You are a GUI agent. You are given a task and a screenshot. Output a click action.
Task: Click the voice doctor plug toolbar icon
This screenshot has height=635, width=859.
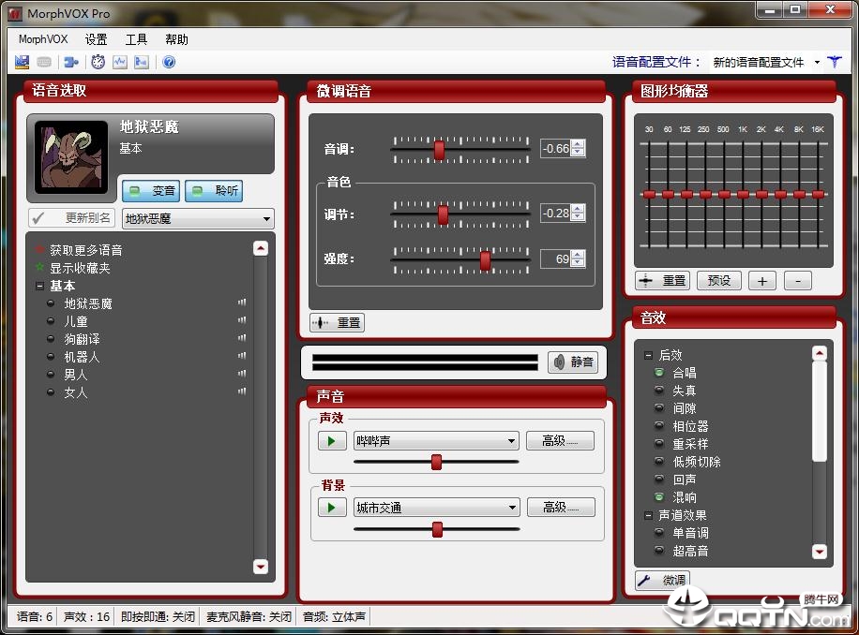pos(70,62)
